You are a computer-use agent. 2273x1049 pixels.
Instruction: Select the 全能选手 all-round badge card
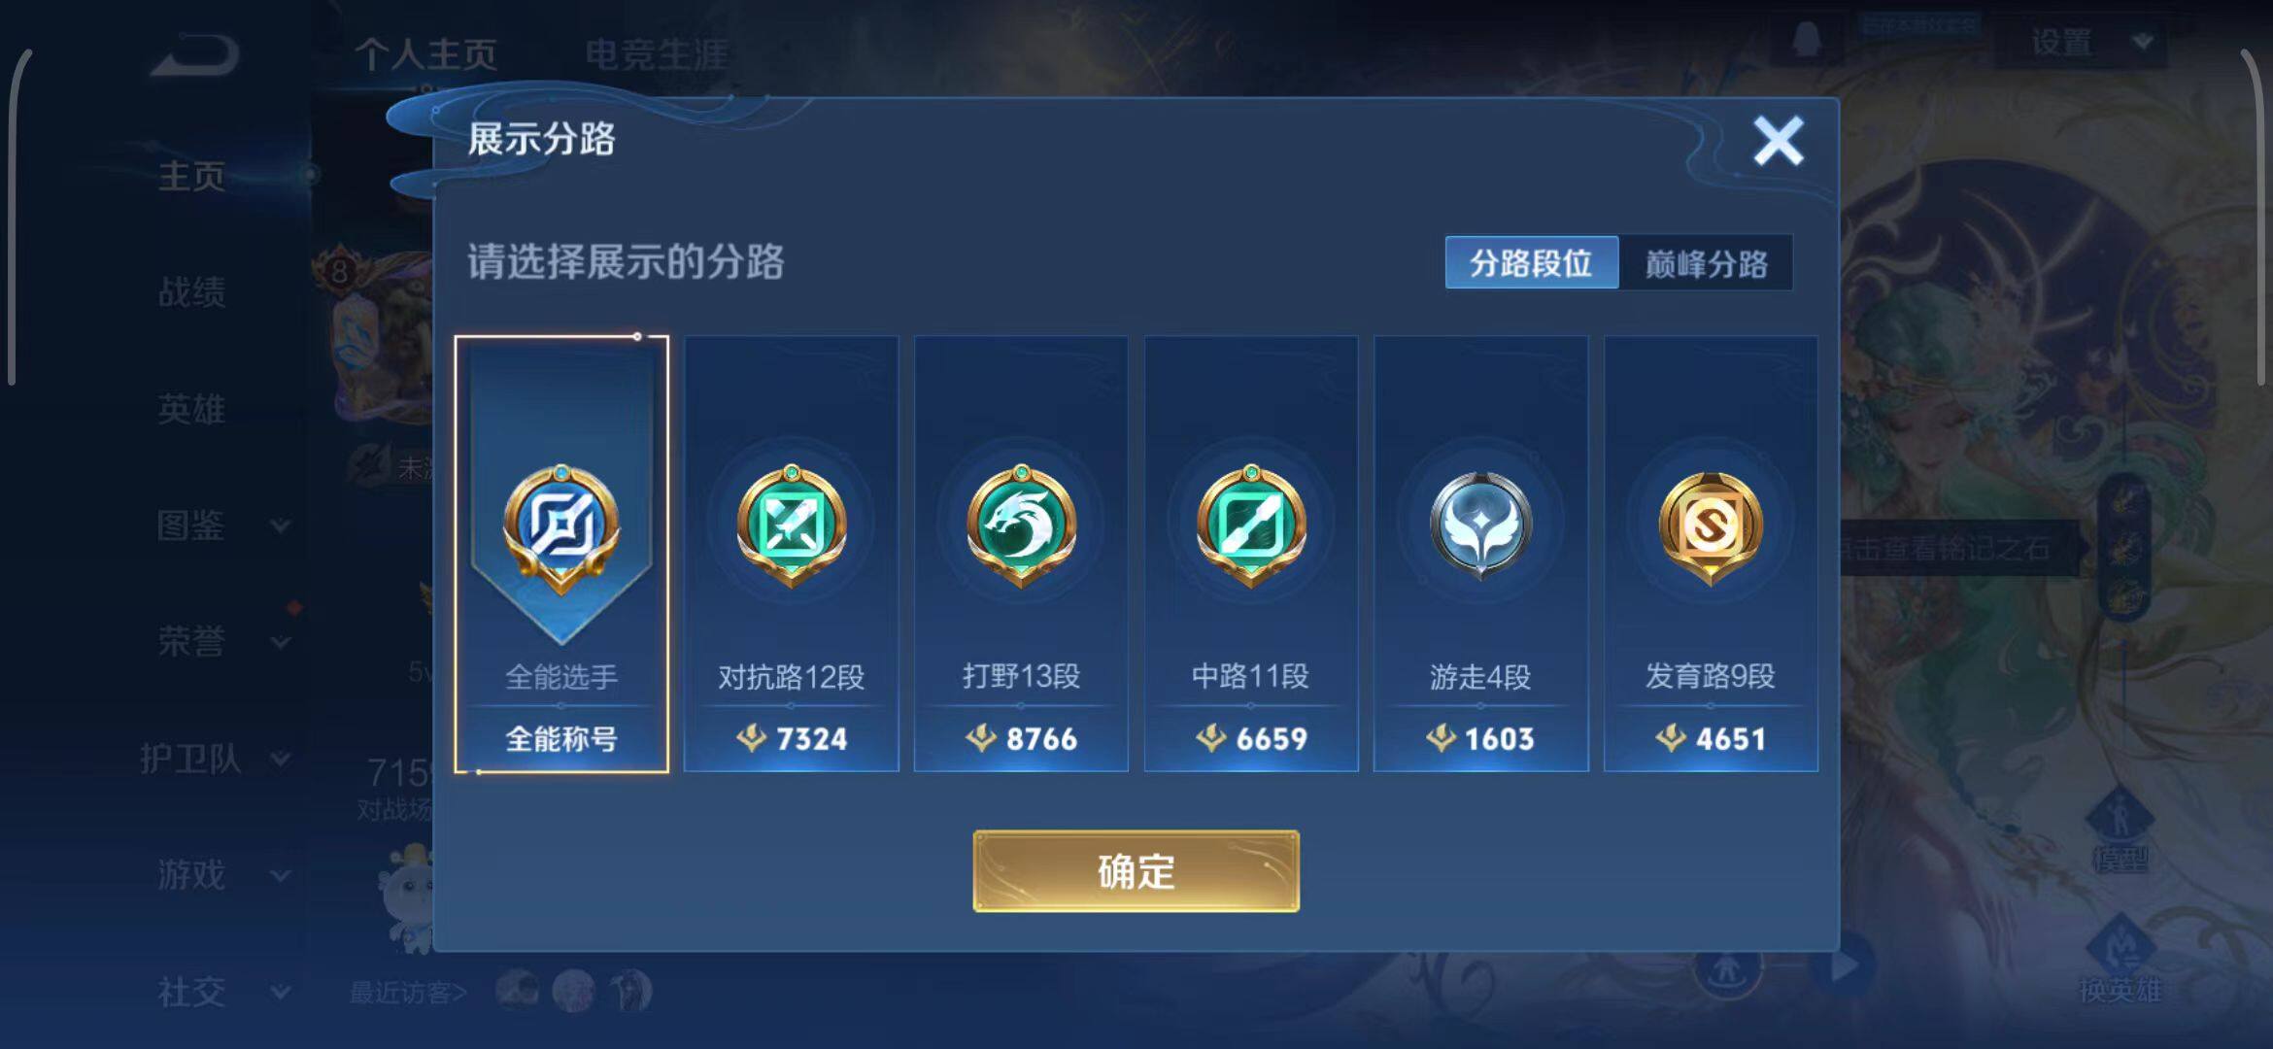pyautogui.click(x=561, y=554)
